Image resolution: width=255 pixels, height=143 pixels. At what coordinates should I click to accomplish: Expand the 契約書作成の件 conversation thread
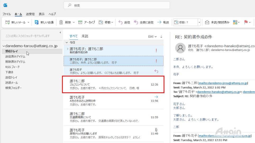click(x=68, y=49)
